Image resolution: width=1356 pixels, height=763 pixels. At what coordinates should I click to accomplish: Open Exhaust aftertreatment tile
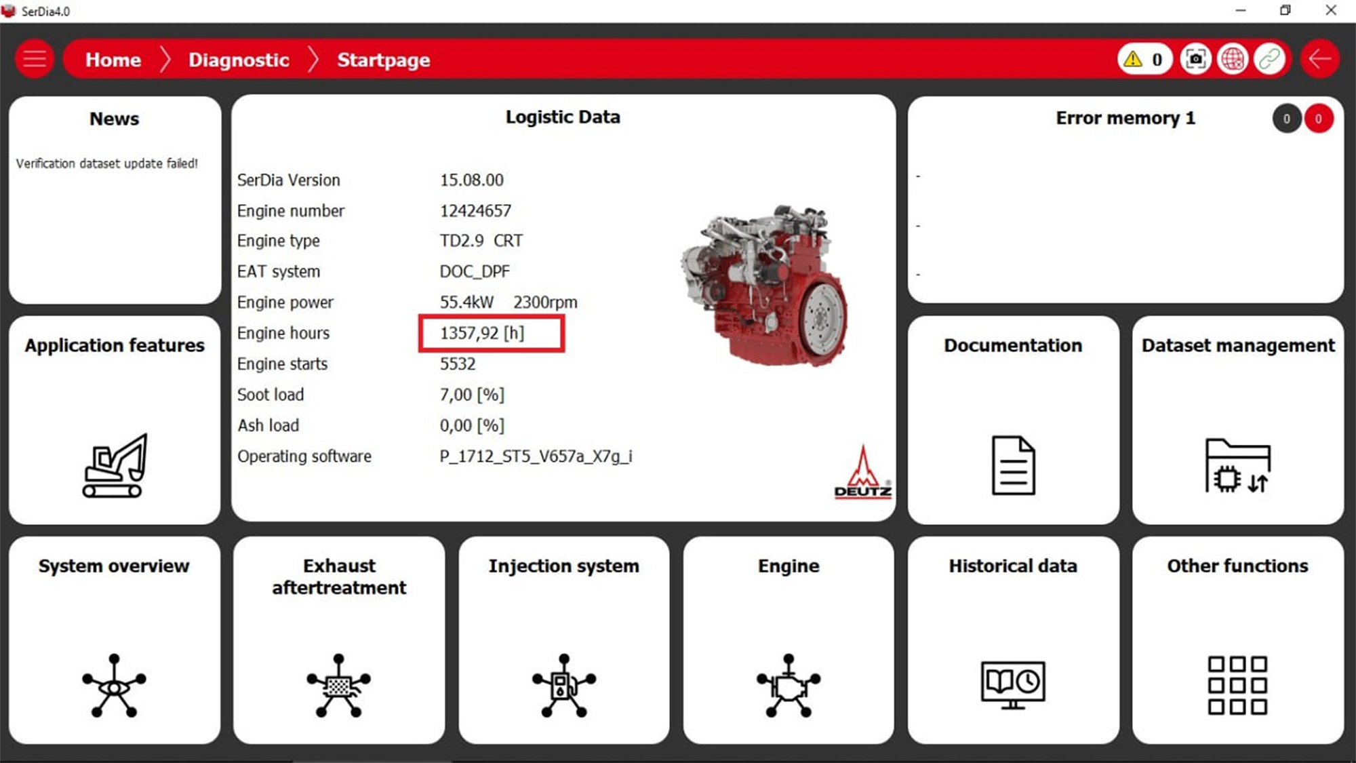[339, 640]
